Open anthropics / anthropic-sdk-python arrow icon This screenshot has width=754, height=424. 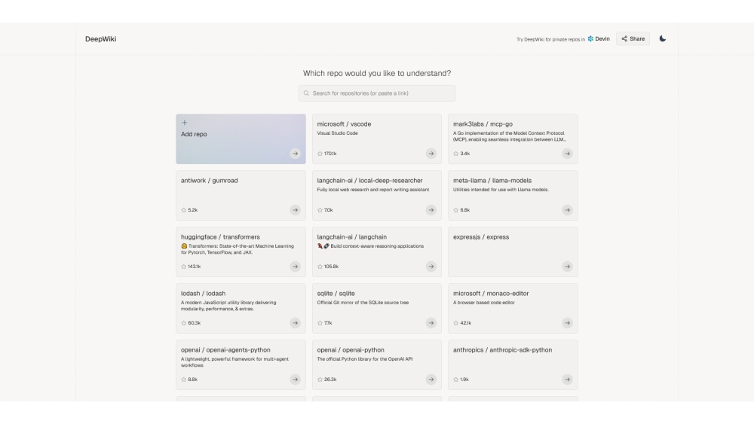pos(567,380)
